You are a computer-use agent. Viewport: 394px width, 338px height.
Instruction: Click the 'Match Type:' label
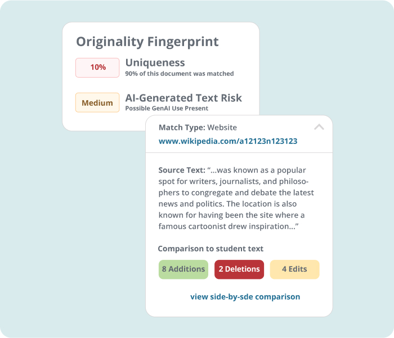[182, 128]
